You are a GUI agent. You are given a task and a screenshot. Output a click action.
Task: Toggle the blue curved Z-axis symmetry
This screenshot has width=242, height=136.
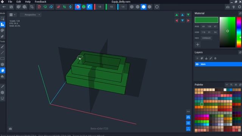point(90,7)
